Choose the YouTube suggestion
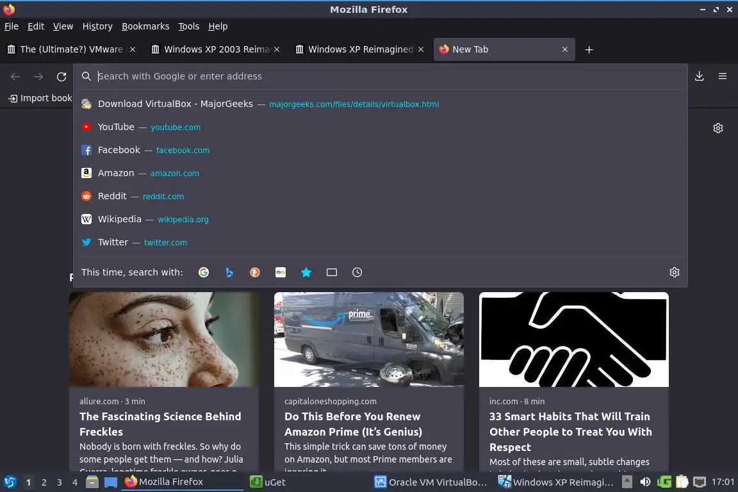Viewport: 738px width, 492px height. click(x=381, y=127)
